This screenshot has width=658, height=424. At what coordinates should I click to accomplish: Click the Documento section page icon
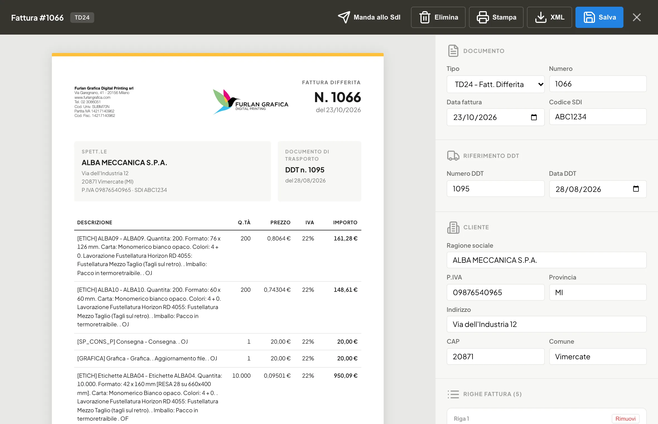(453, 51)
